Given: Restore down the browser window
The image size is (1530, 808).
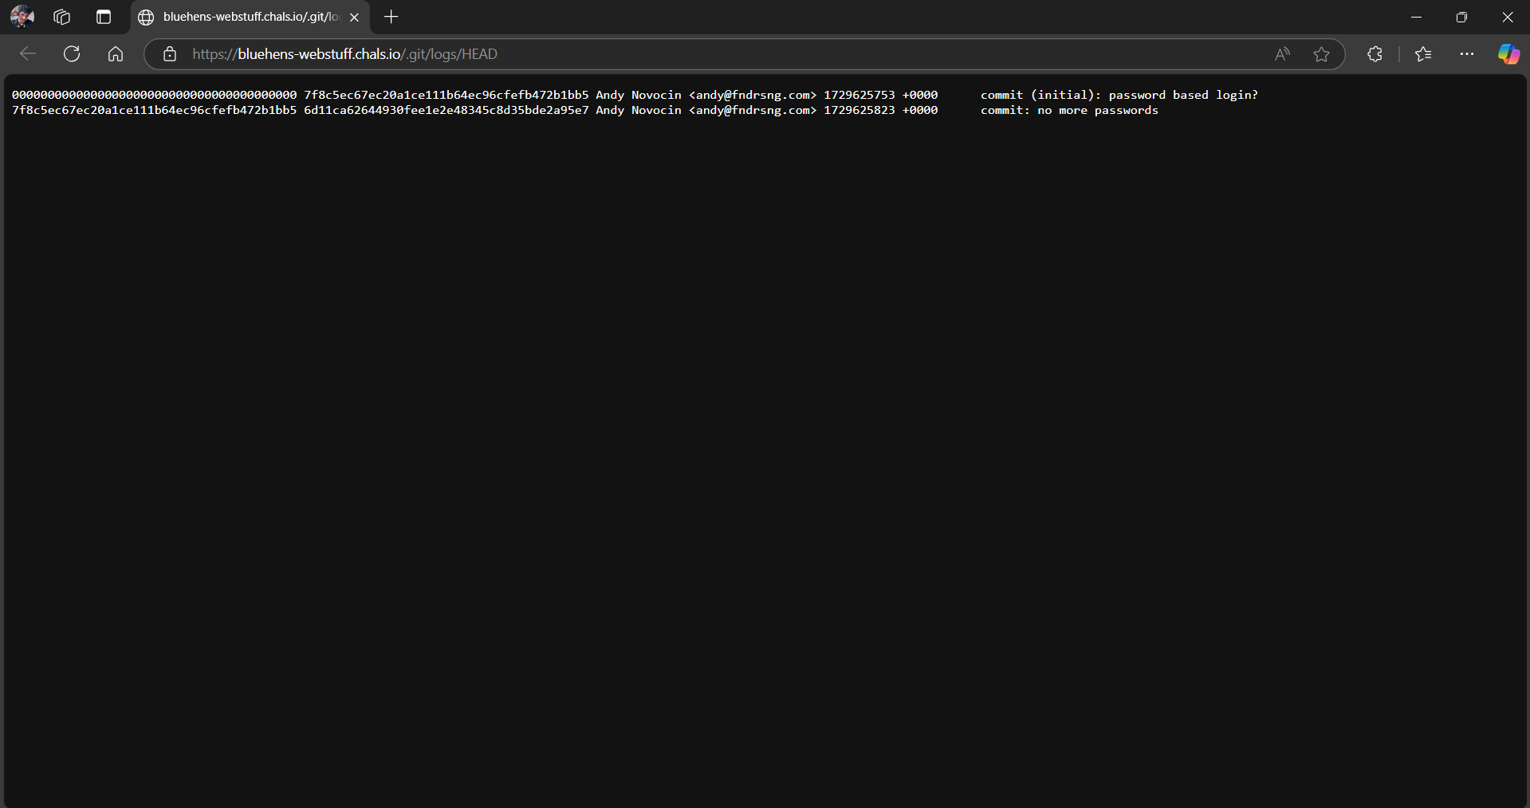Looking at the screenshot, I should pos(1461,17).
